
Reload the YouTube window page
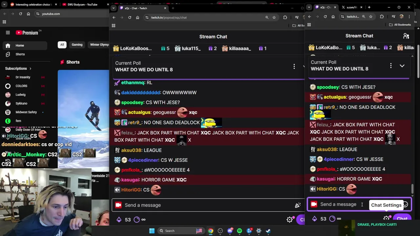20,14
